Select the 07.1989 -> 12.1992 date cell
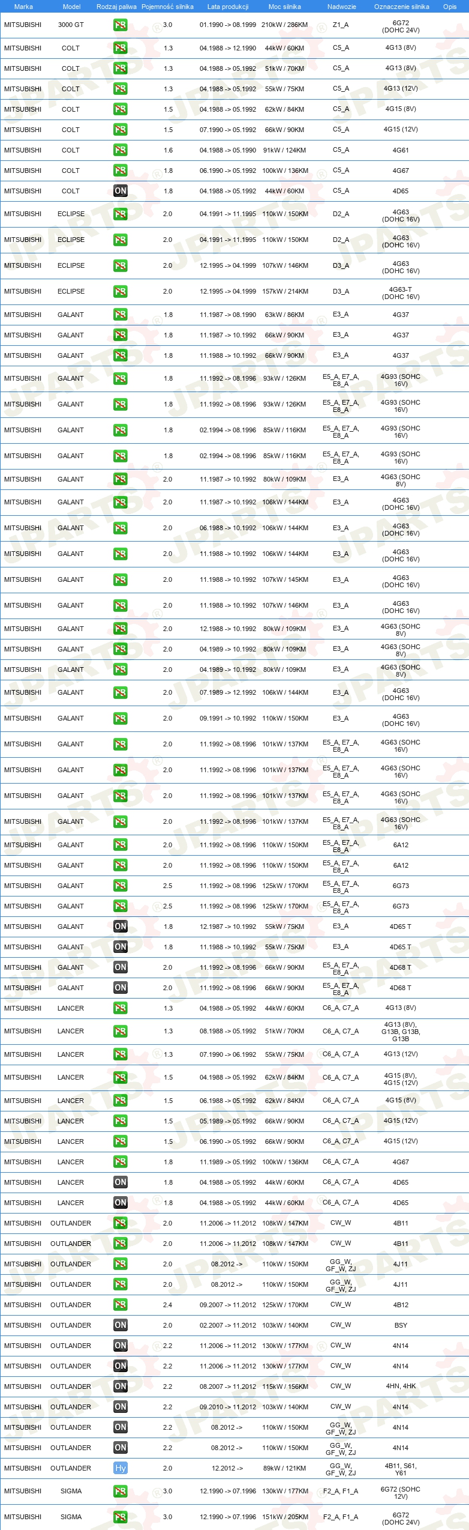The image size is (469, 1530). [228, 692]
